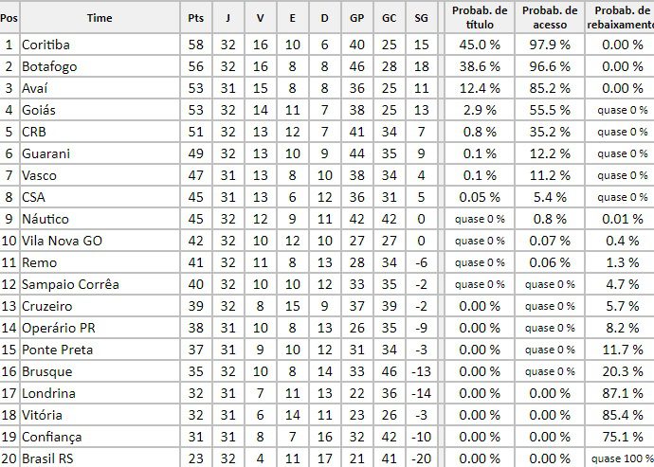Click the Pts column header
The height and width of the screenshot is (467, 654).
(195, 18)
